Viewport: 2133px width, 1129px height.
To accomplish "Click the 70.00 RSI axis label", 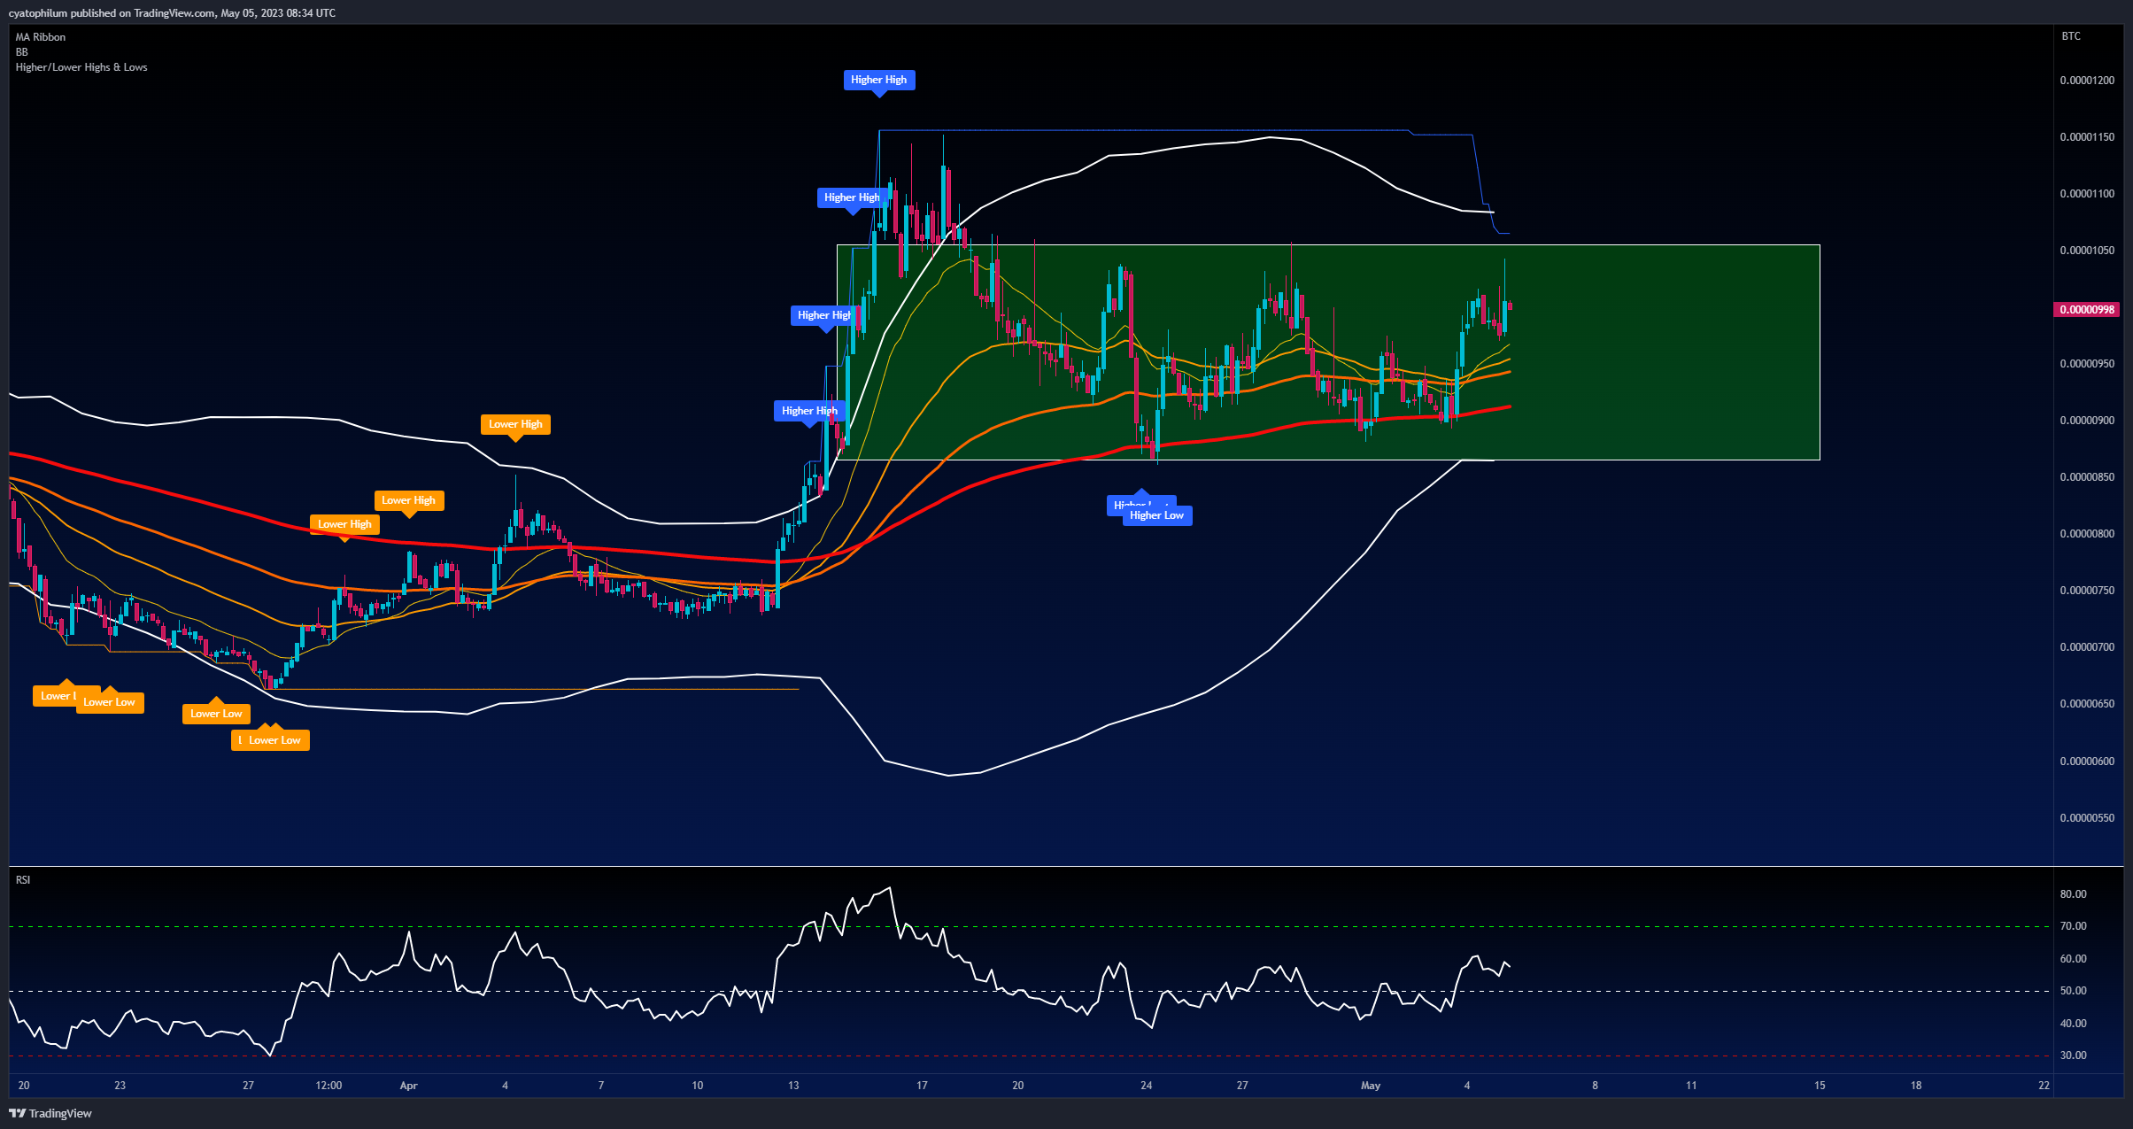I will tap(2073, 926).
